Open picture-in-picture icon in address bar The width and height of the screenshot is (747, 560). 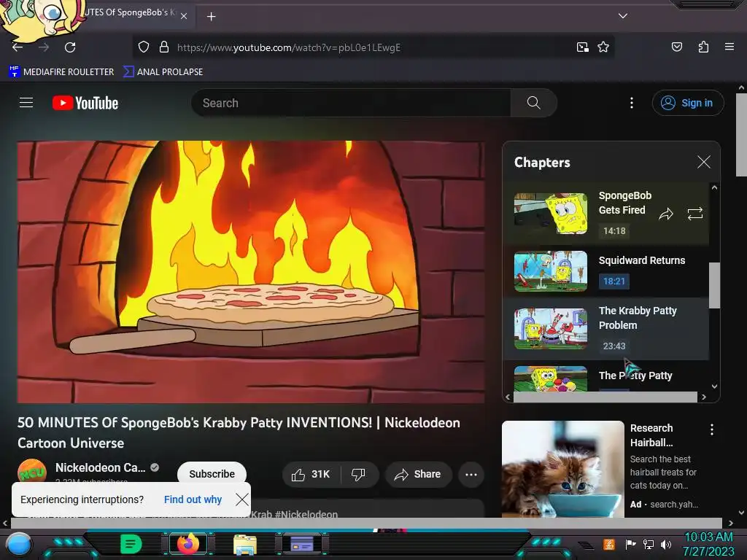coord(582,47)
